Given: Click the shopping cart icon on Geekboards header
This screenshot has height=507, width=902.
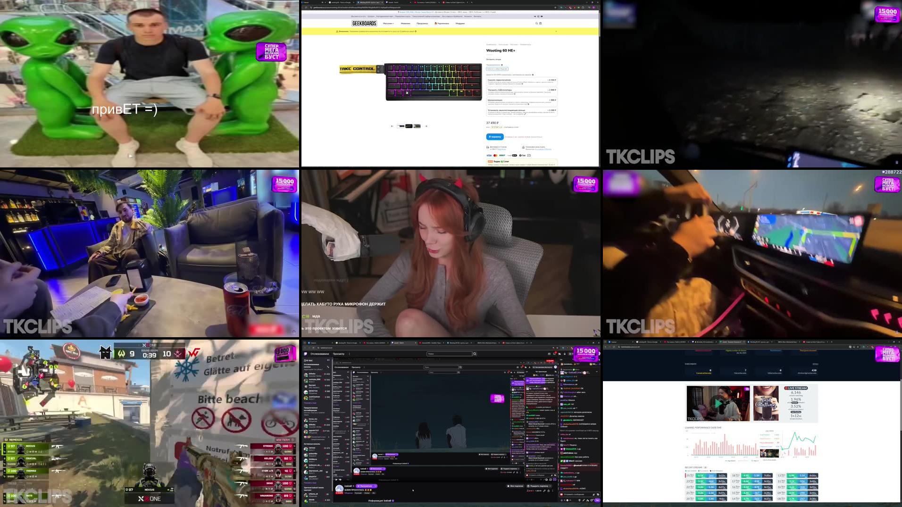Looking at the screenshot, I should [540, 23].
